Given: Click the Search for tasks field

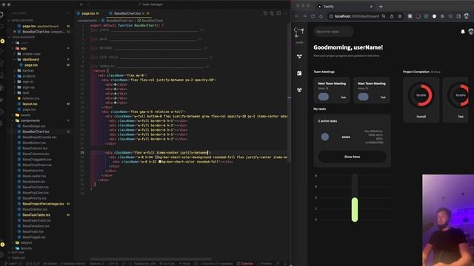Looking at the screenshot, I should 333,32.
